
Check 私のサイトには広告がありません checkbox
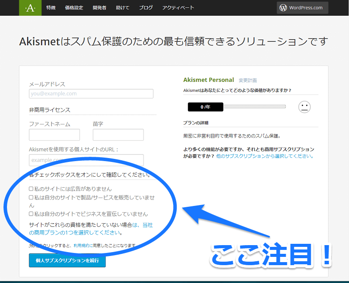pyautogui.click(x=31, y=189)
